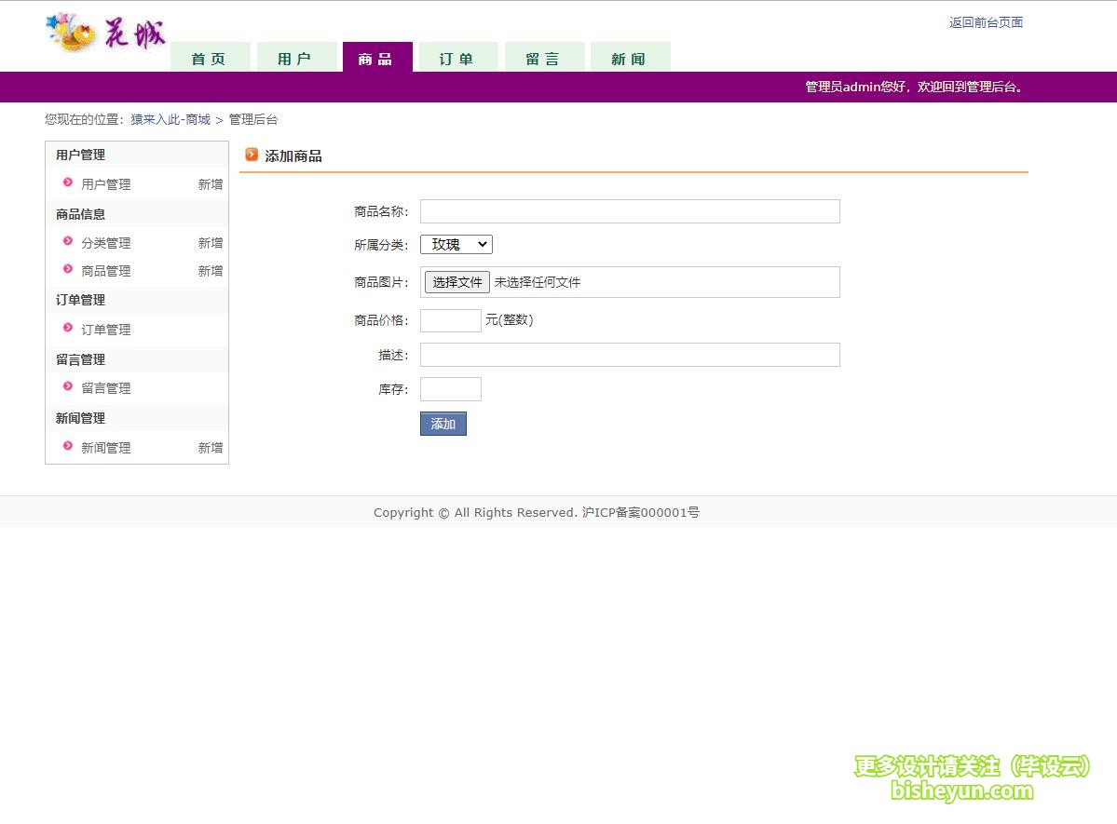Select the 新闻 tab

point(630,57)
